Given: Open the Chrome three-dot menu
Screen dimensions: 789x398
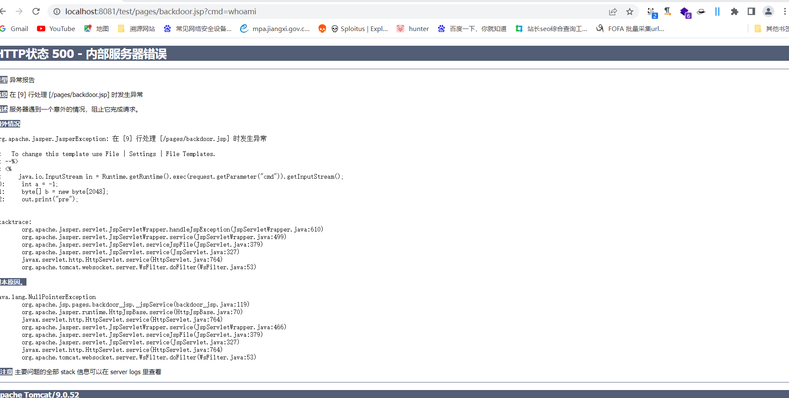Looking at the screenshot, I should click(x=785, y=11).
